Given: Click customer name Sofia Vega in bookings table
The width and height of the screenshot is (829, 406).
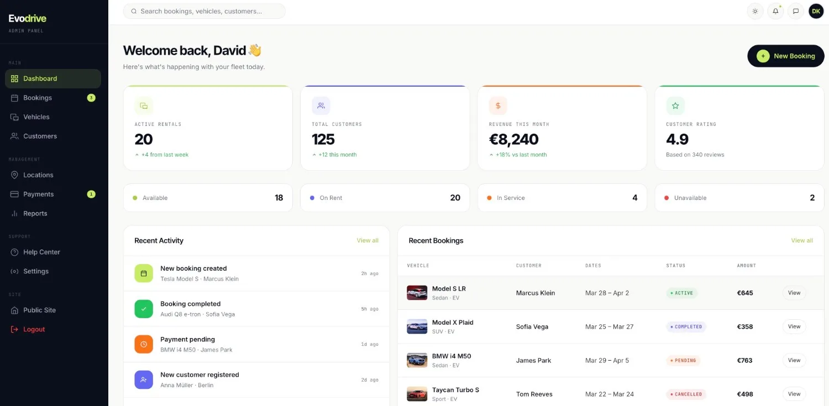Looking at the screenshot, I should click(x=532, y=327).
